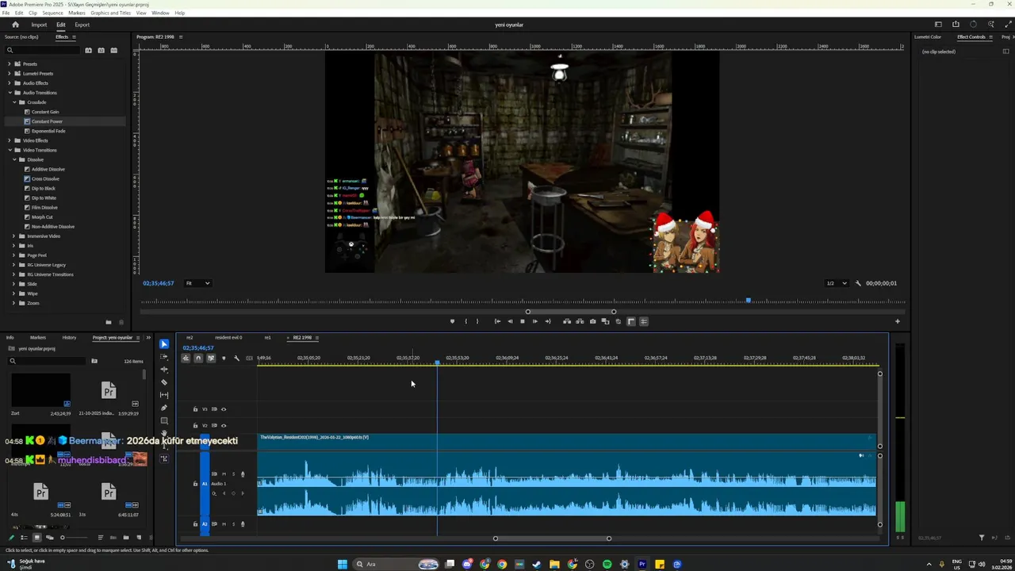Select the Selection tool in the timeline toolbar
Image resolution: width=1015 pixels, height=571 pixels.
click(164, 344)
